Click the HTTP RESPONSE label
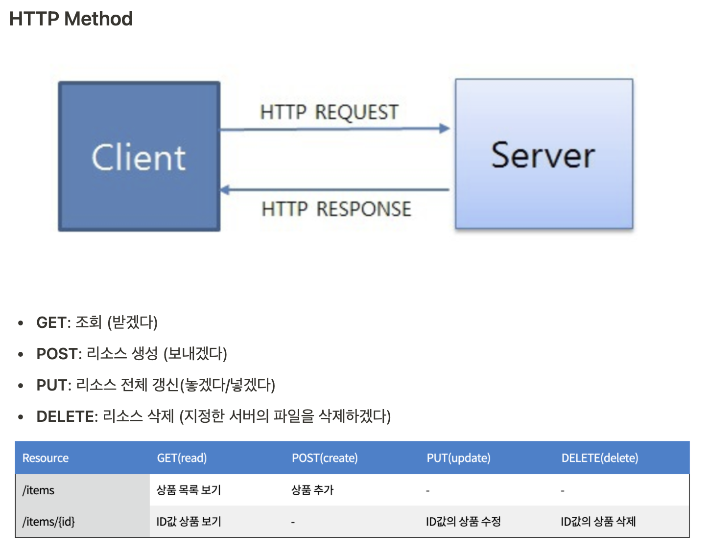The width and height of the screenshot is (709, 552). pos(336,209)
